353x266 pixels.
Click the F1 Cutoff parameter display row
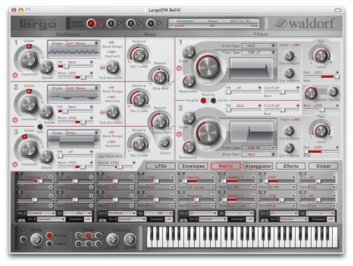tap(214, 26)
